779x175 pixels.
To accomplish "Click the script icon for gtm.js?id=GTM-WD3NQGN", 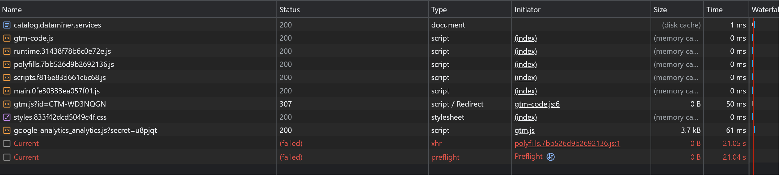I will point(7,104).
